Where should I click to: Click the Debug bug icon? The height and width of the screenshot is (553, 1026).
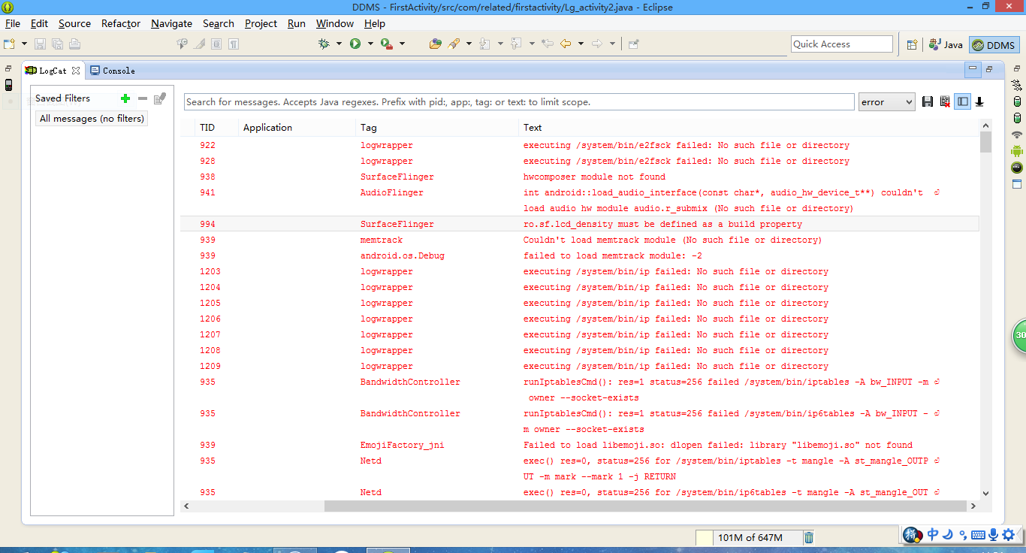click(x=324, y=44)
